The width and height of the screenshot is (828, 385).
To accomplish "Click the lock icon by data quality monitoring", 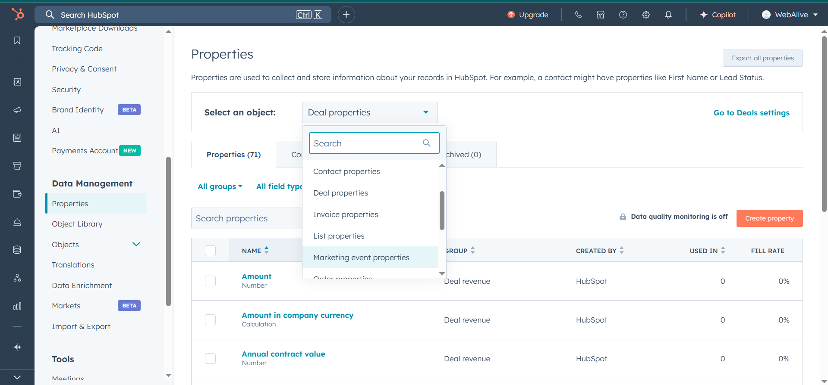I will (x=623, y=217).
